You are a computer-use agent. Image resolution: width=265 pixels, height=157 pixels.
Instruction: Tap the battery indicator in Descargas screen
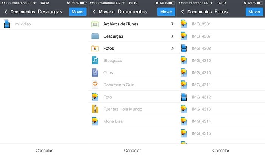tap(83, 3)
